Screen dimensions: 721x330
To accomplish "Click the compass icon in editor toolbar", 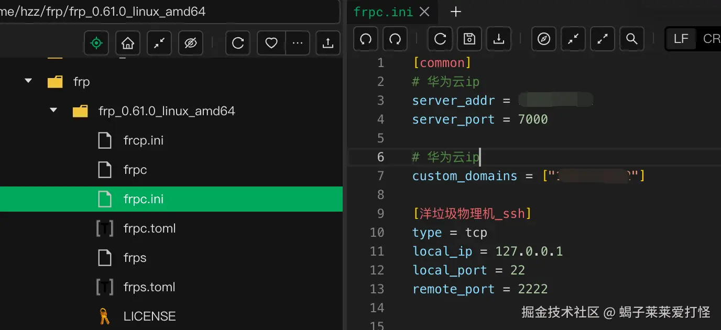I will 544,39.
